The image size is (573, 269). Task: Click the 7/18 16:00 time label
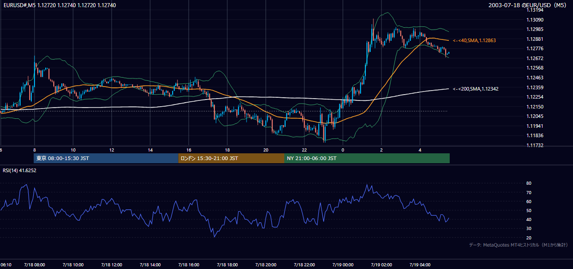click(189, 265)
